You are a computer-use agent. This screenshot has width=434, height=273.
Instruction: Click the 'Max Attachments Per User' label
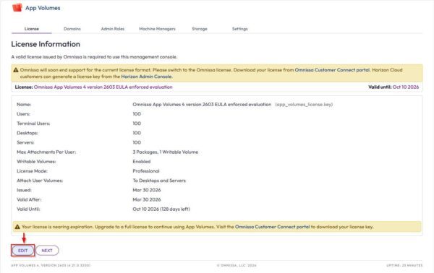pos(46,152)
